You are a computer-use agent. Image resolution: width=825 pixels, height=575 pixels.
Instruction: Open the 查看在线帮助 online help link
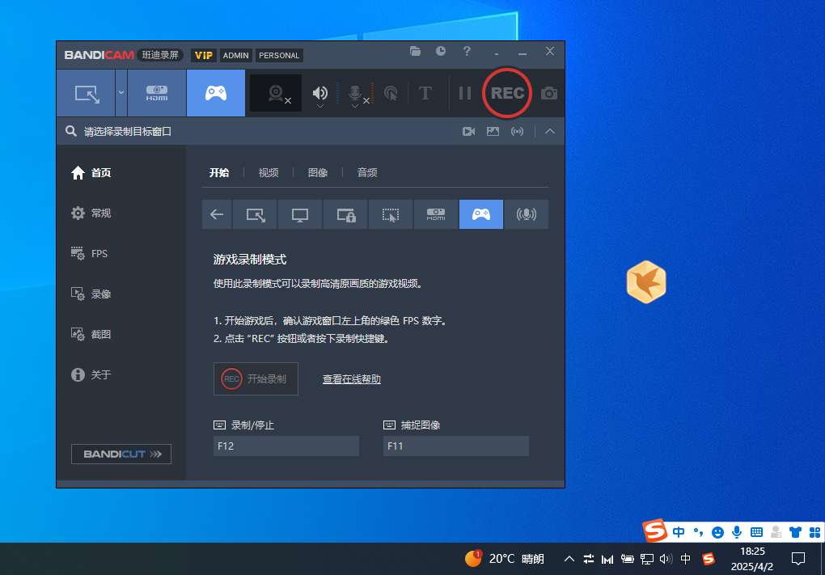[x=352, y=378]
